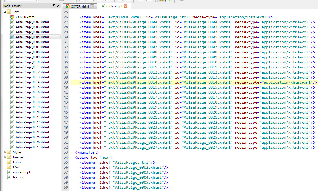This screenshot has width=318, height=191.
Task: Select Ailsa Paige_0006.xhtml in Book Browser
Action: tap(32, 42)
